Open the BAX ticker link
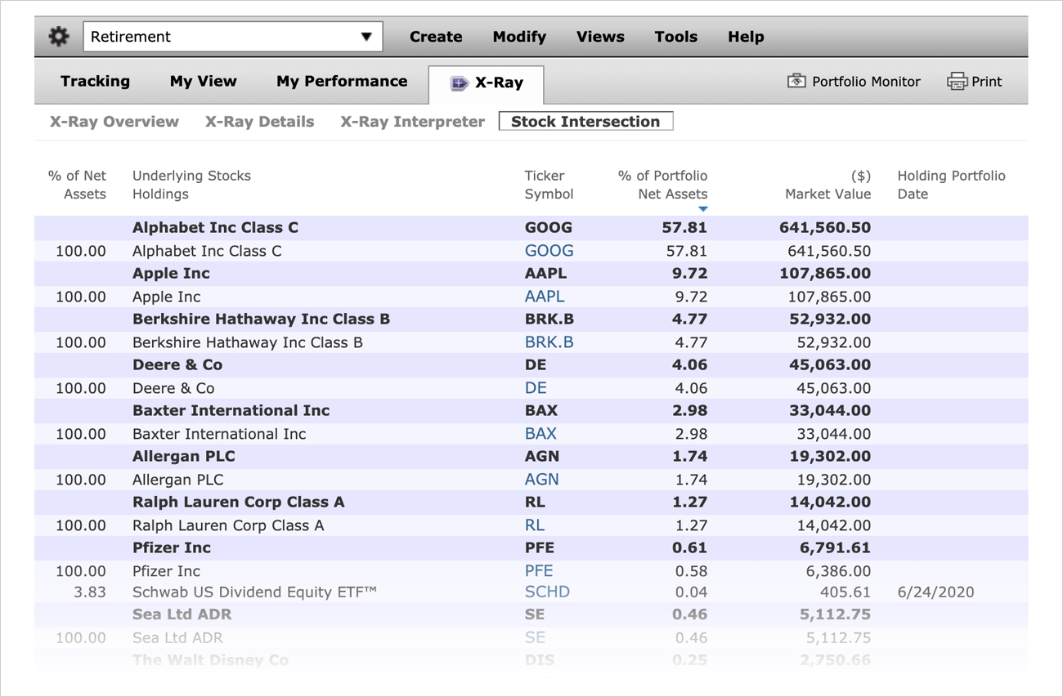 (x=540, y=434)
